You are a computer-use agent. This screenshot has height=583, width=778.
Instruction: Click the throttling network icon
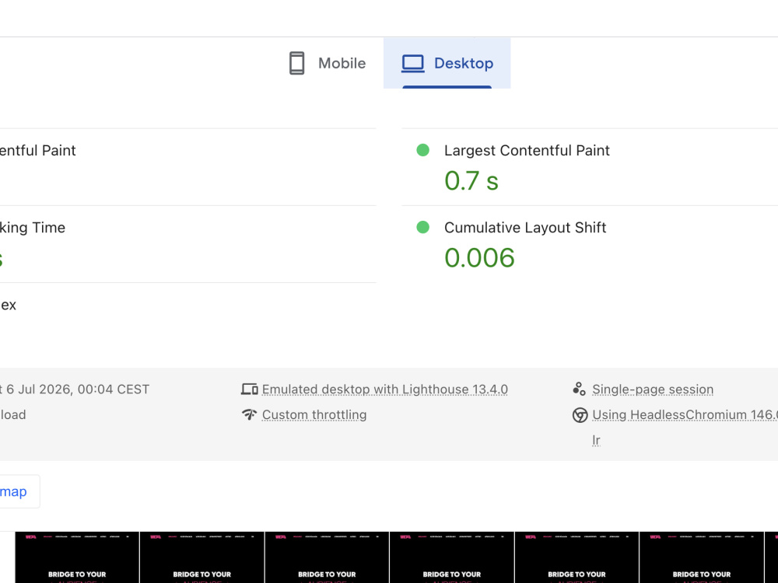coord(249,414)
